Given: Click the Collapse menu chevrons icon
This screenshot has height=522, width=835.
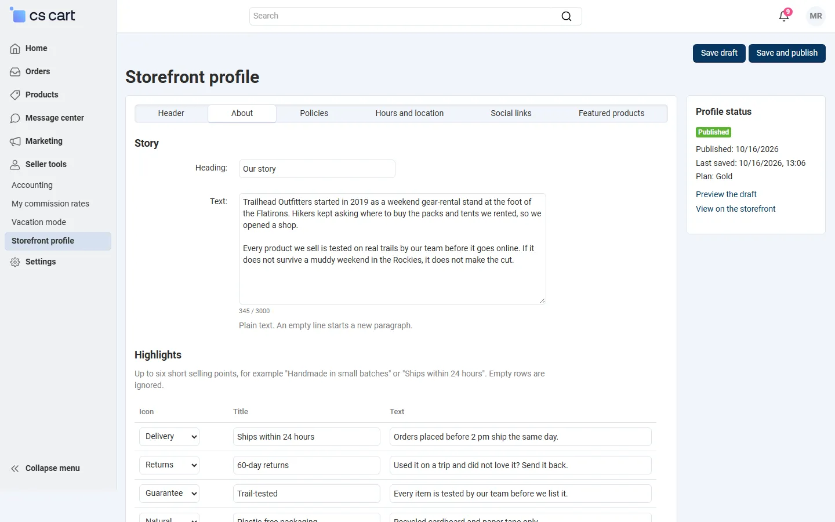Looking at the screenshot, I should (15, 469).
